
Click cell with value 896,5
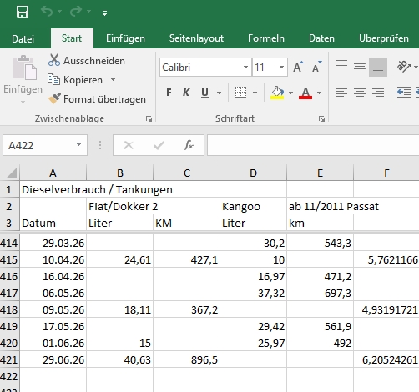(186, 359)
